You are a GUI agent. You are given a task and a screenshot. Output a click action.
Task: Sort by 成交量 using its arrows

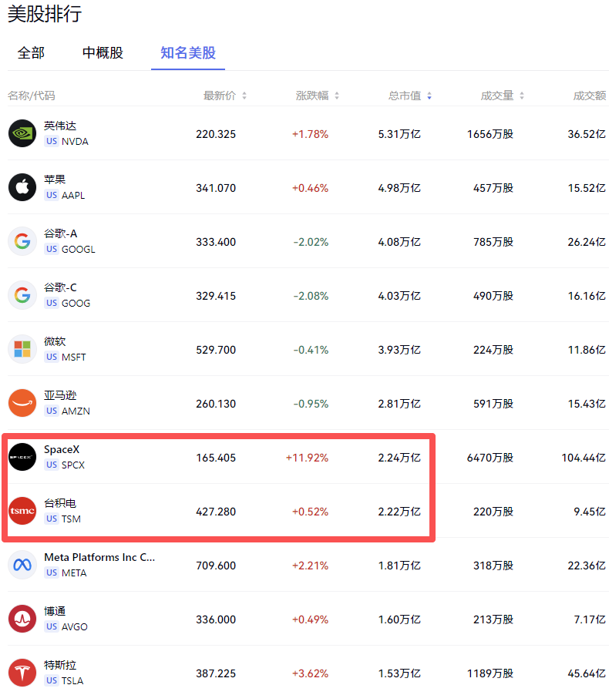[x=522, y=96]
